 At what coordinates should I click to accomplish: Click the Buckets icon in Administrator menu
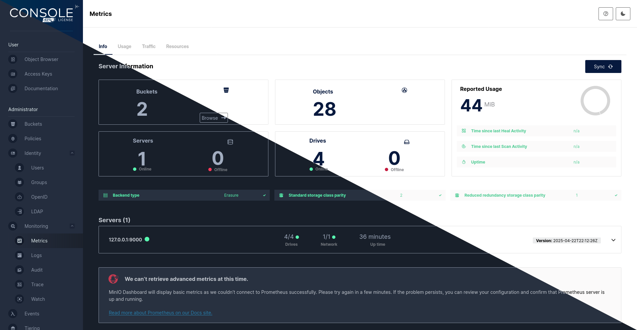[x=13, y=124]
